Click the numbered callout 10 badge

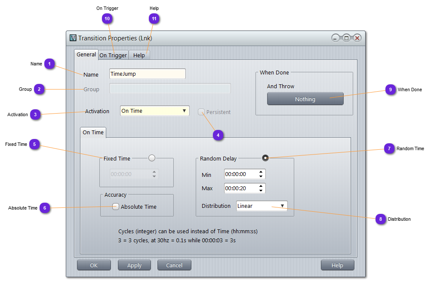point(107,19)
